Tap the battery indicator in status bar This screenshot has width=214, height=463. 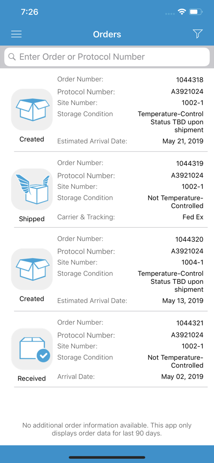pos(195,12)
